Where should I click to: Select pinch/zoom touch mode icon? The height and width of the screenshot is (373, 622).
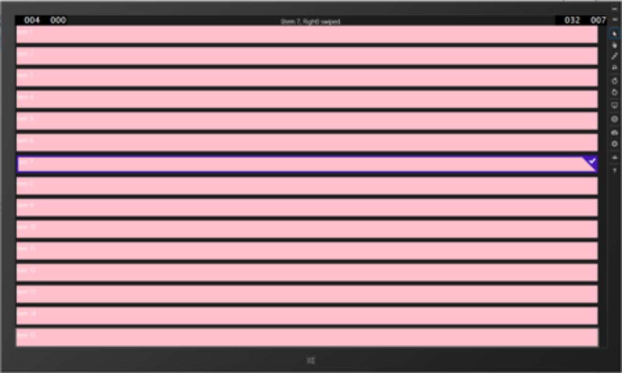click(615, 56)
